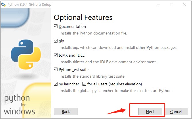Click the window title Python 3.9.4 (64-bit) Setup
192x119 pixels.
click(x=29, y=5)
